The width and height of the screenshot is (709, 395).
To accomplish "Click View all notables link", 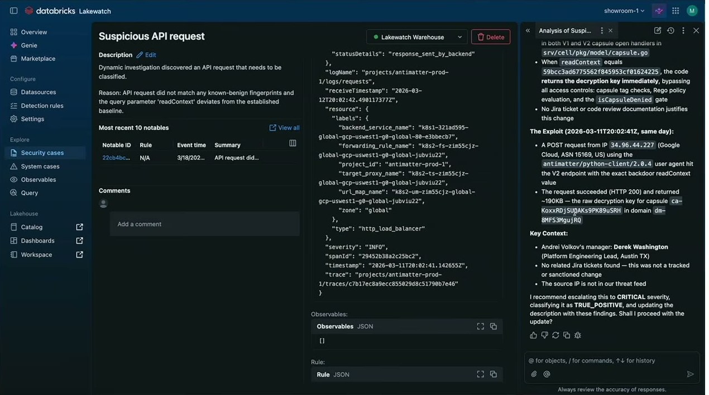I will 284,128.
